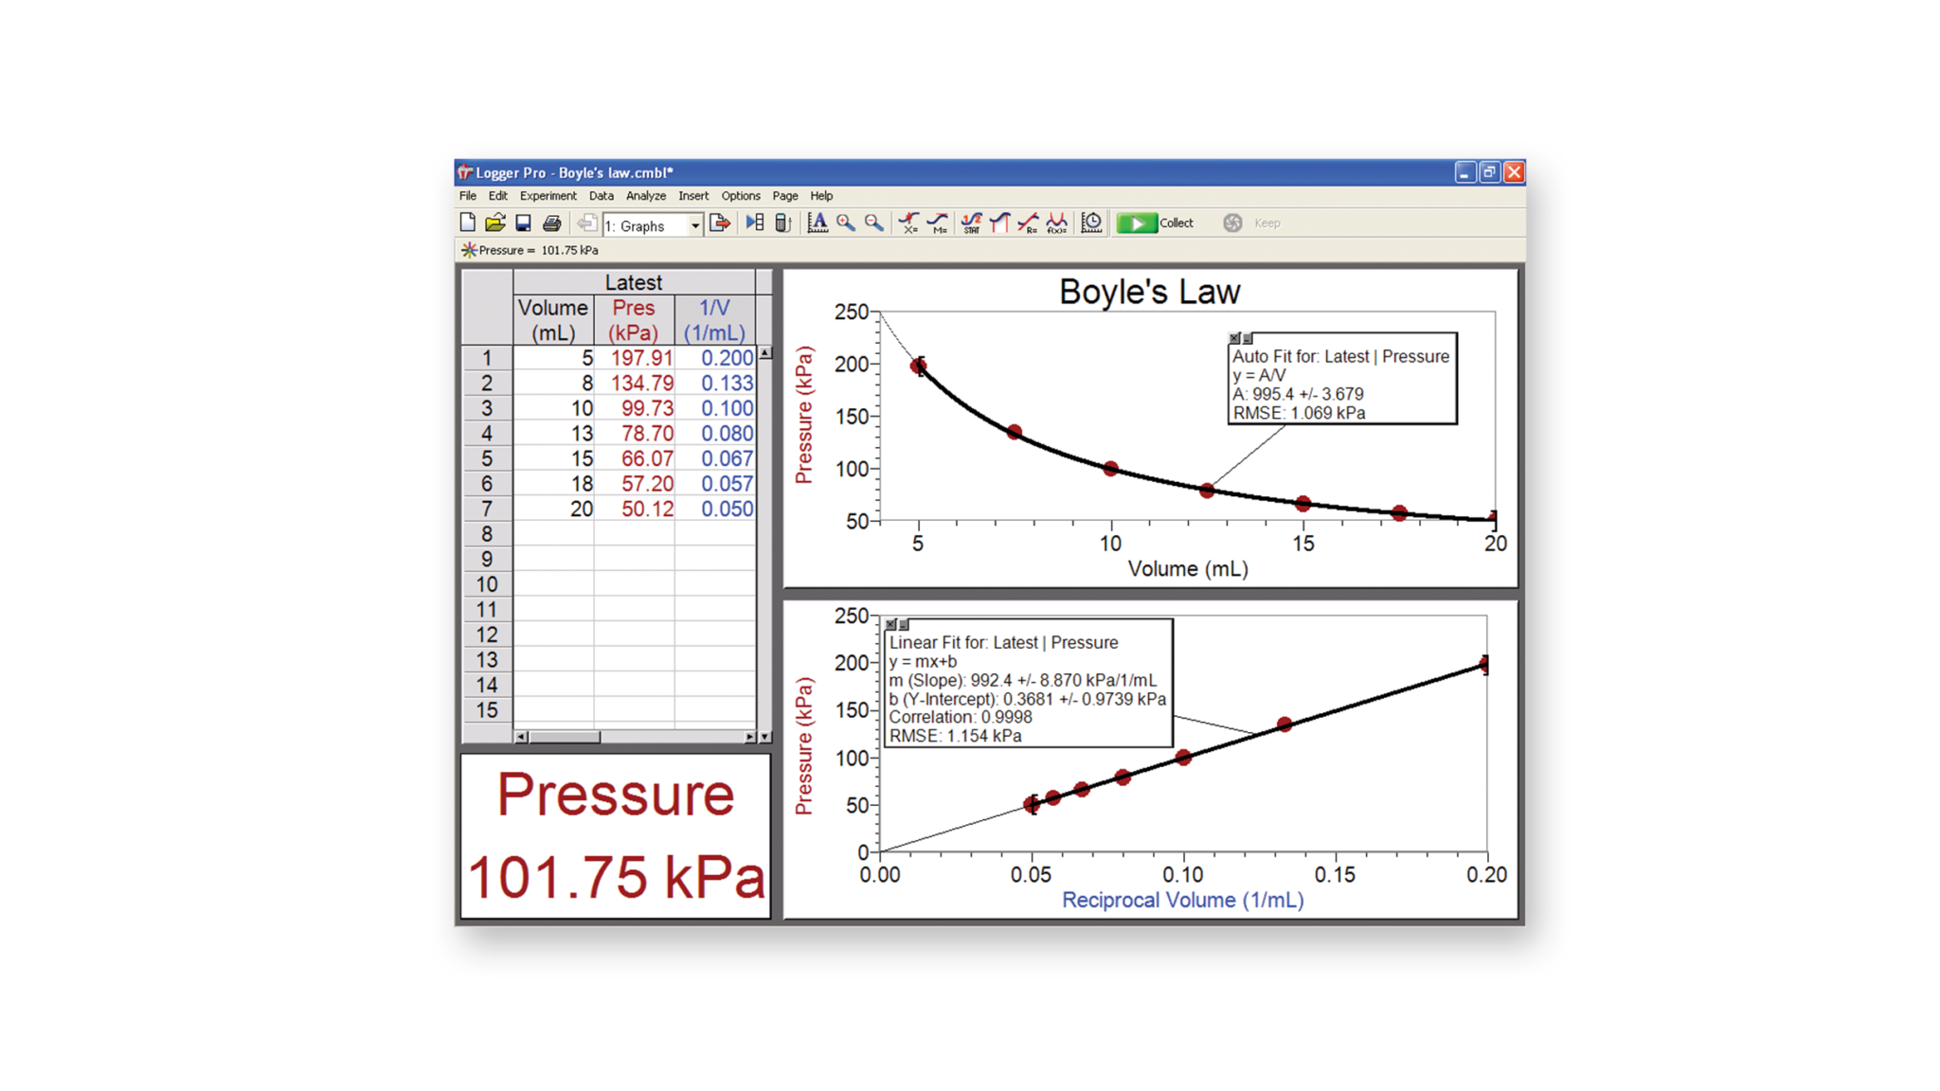Activate the Examine tool
The width and height of the screenshot is (1940, 1091).
pos(908,224)
